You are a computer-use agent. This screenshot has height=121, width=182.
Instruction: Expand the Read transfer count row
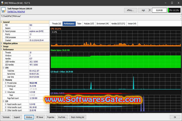[x=6, y=104]
